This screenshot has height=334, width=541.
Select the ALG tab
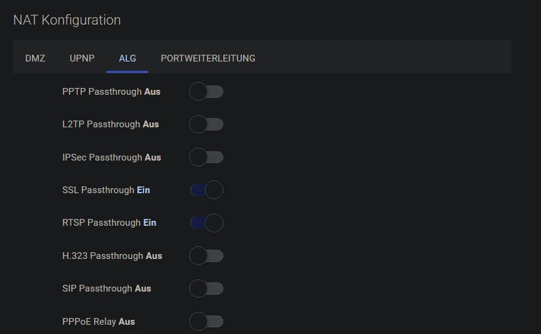[127, 58]
